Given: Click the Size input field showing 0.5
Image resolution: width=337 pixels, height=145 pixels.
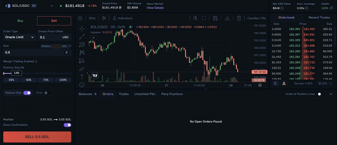Looking at the screenshot, I should point(37,52).
